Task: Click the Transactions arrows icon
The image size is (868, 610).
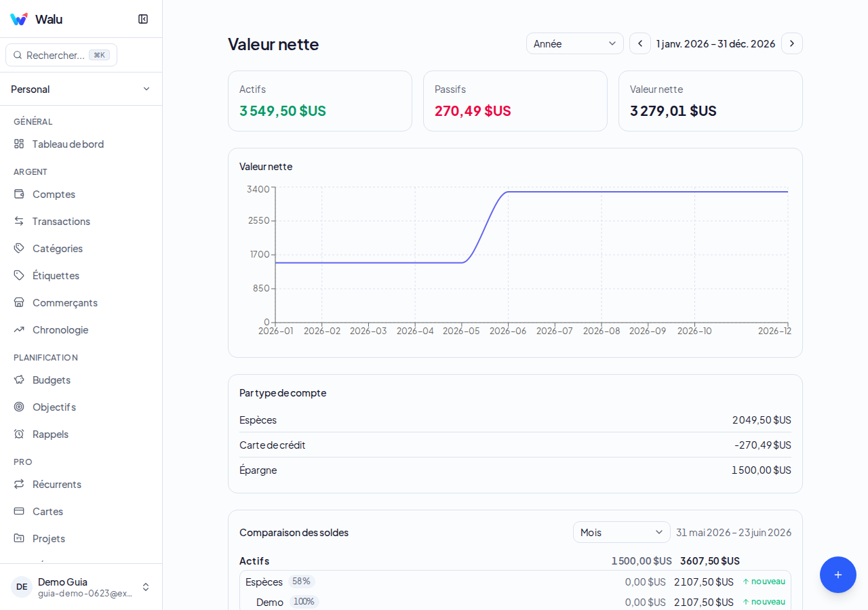Action: (19, 221)
